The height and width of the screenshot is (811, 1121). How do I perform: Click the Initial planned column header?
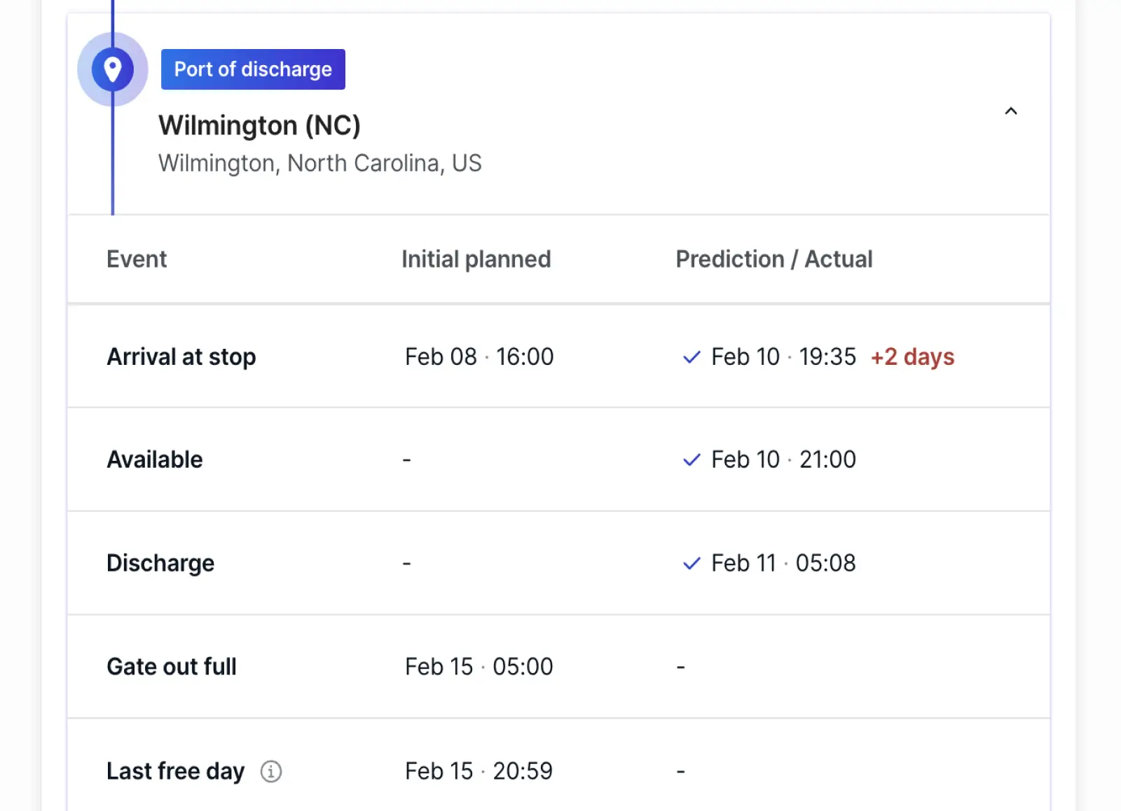(476, 259)
